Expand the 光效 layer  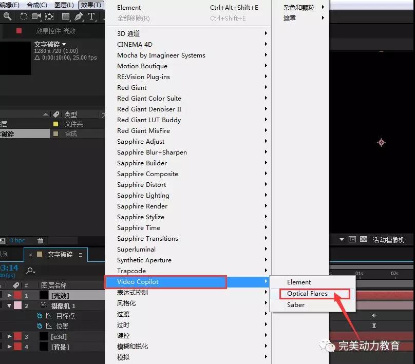tap(10, 295)
